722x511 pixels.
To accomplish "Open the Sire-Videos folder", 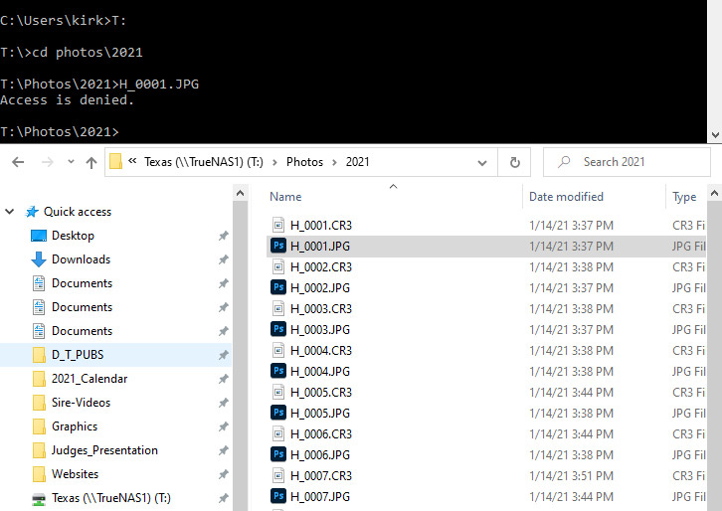I will (x=81, y=403).
